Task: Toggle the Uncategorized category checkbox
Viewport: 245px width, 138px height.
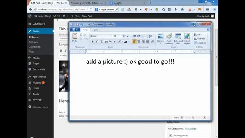Action: coord(170,135)
